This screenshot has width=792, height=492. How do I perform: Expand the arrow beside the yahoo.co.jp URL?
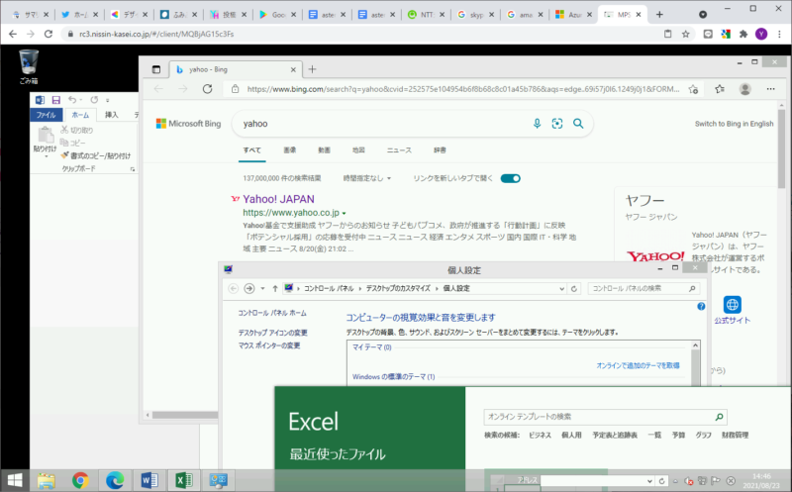(344, 213)
